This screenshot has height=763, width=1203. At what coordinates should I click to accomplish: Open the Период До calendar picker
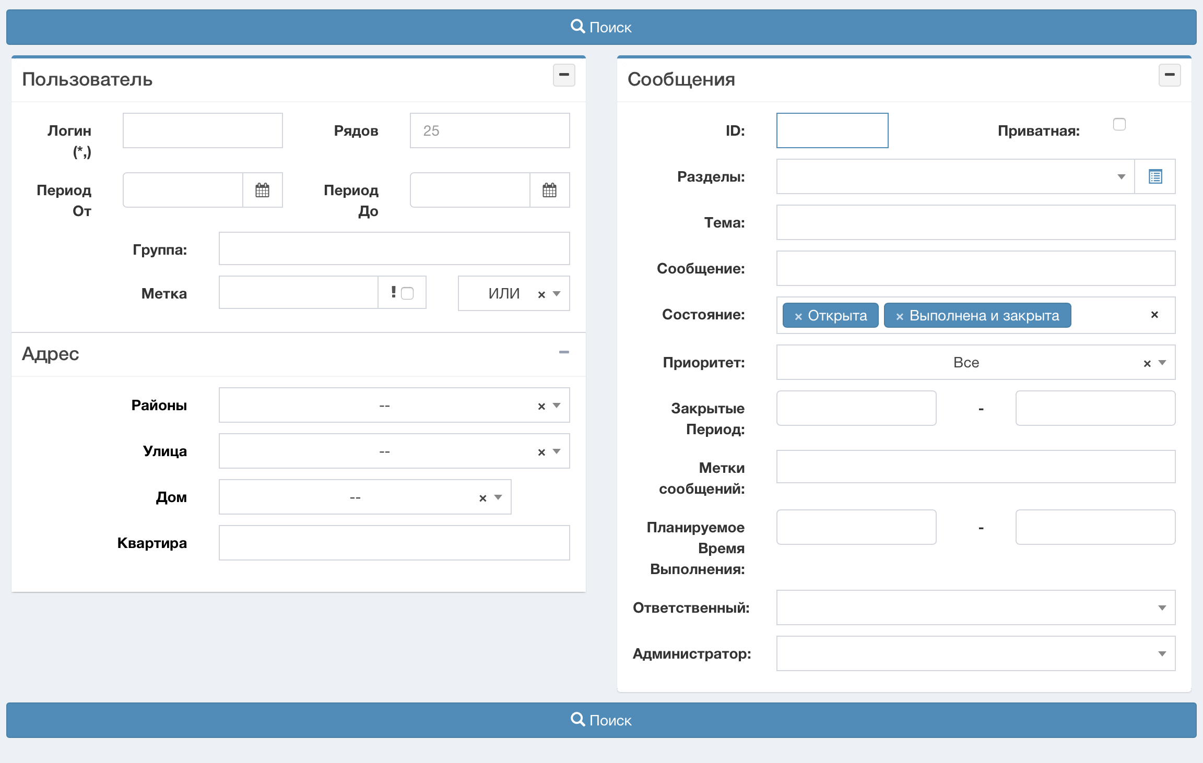click(549, 190)
